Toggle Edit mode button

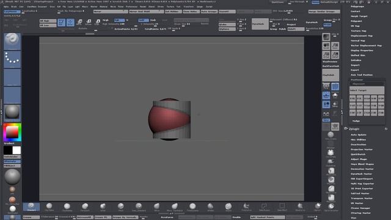(61, 23)
